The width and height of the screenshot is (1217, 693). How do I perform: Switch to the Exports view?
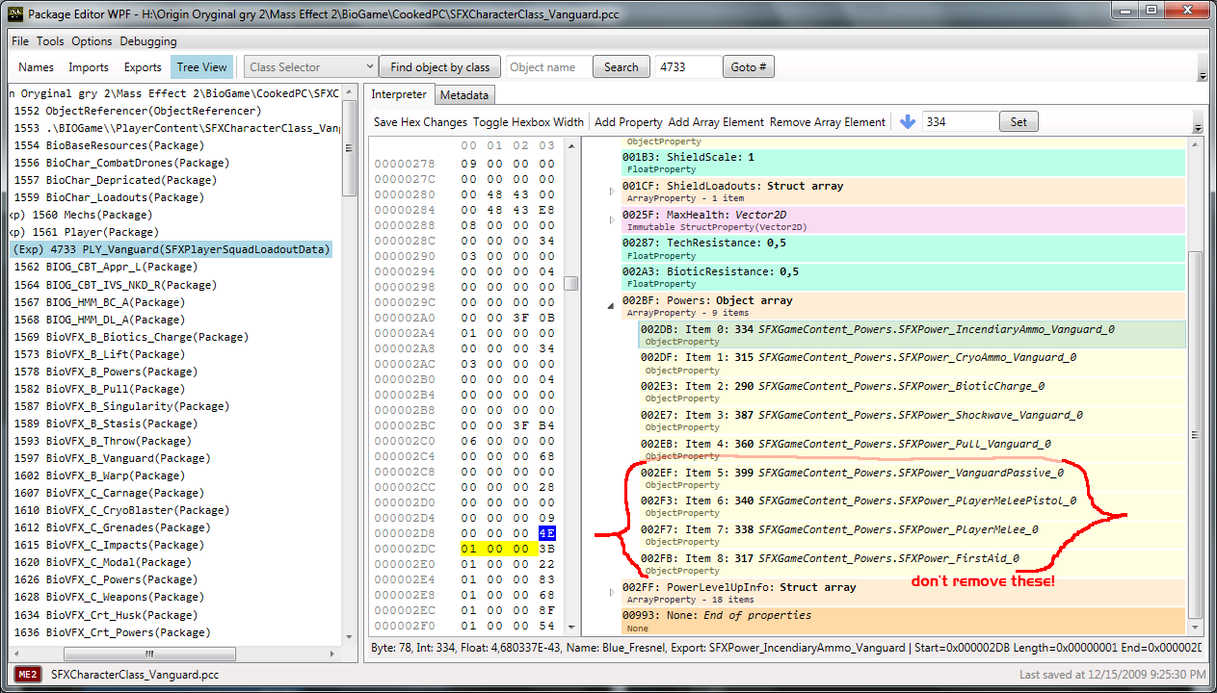coord(143,67)
